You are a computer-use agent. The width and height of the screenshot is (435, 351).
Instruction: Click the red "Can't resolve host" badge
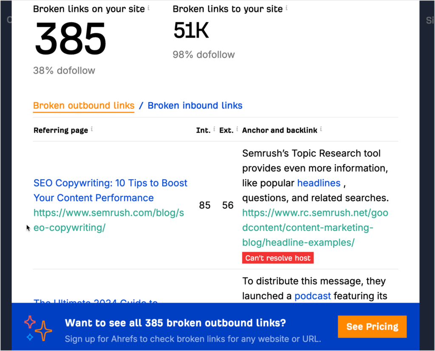click(x=278, y=258)
